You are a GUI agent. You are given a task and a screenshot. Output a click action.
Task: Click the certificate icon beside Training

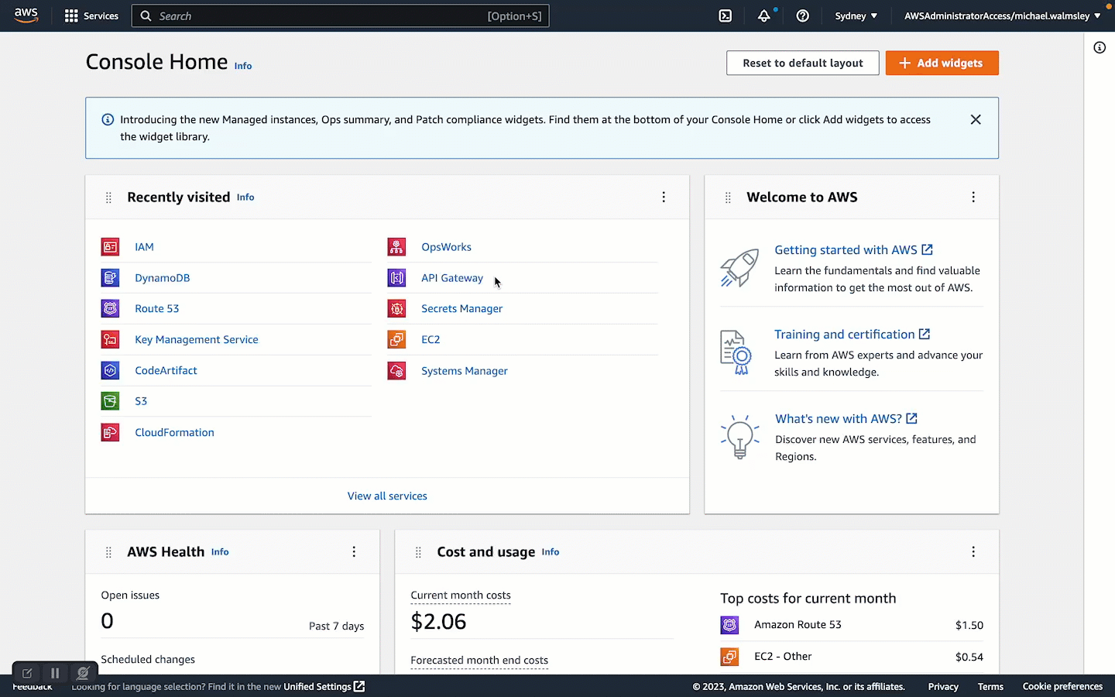coord(736,352)
